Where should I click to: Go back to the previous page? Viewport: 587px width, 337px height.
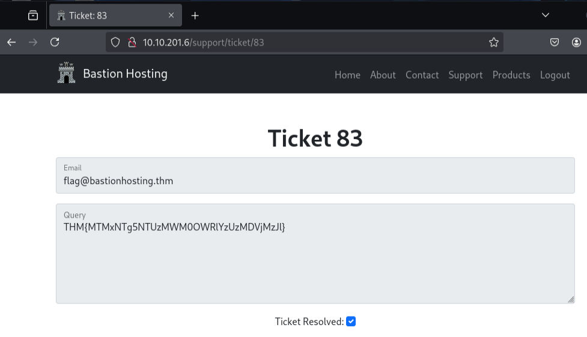pos(11,42)
